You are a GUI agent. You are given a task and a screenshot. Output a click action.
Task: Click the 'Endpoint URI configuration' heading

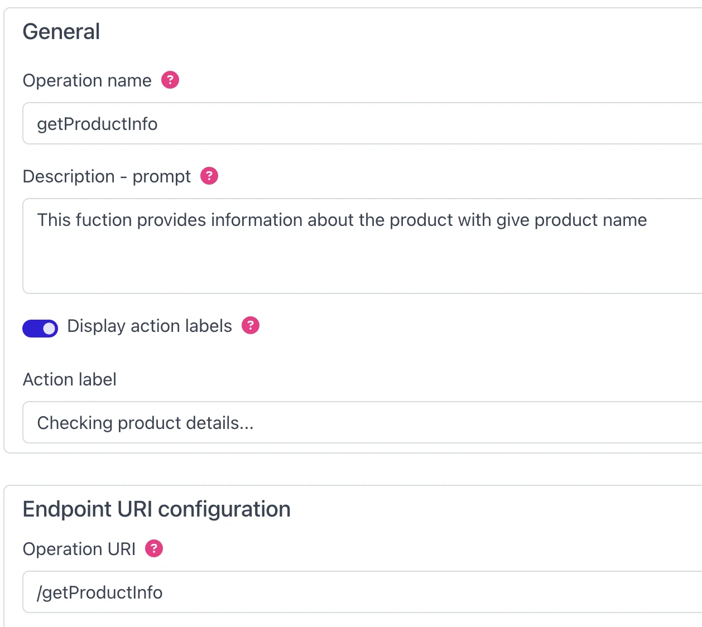(x=157, y=509)
